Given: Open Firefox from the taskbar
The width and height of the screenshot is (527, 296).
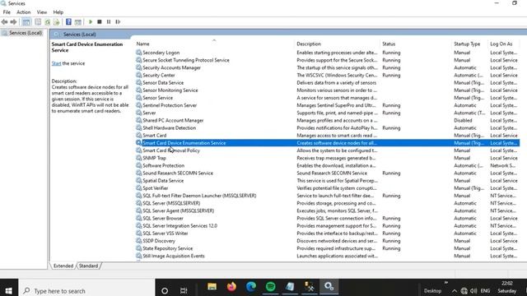Looking at the screenshot, I should (x=231, y=287).
